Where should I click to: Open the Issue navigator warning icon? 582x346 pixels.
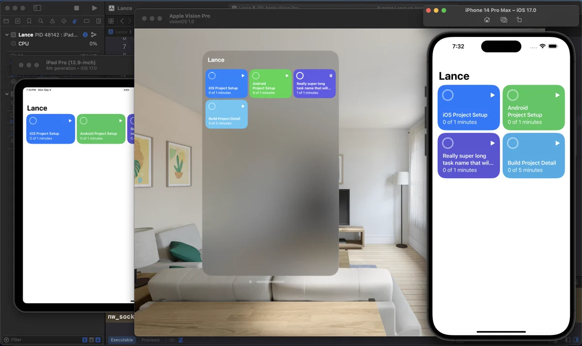pyautogui.click(x=52, y=21)
